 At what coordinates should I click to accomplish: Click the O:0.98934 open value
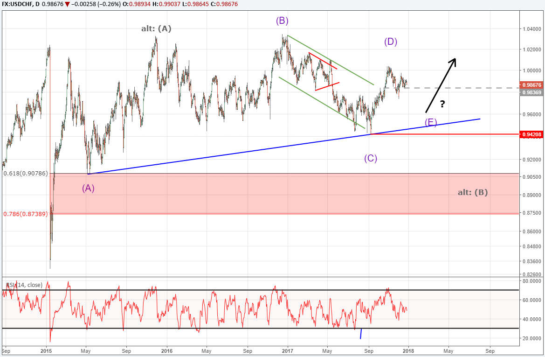pyautogui.click(x=137, y=4)
